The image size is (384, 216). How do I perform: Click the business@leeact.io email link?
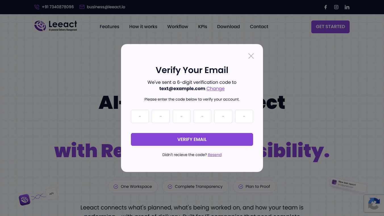point(106,7)
